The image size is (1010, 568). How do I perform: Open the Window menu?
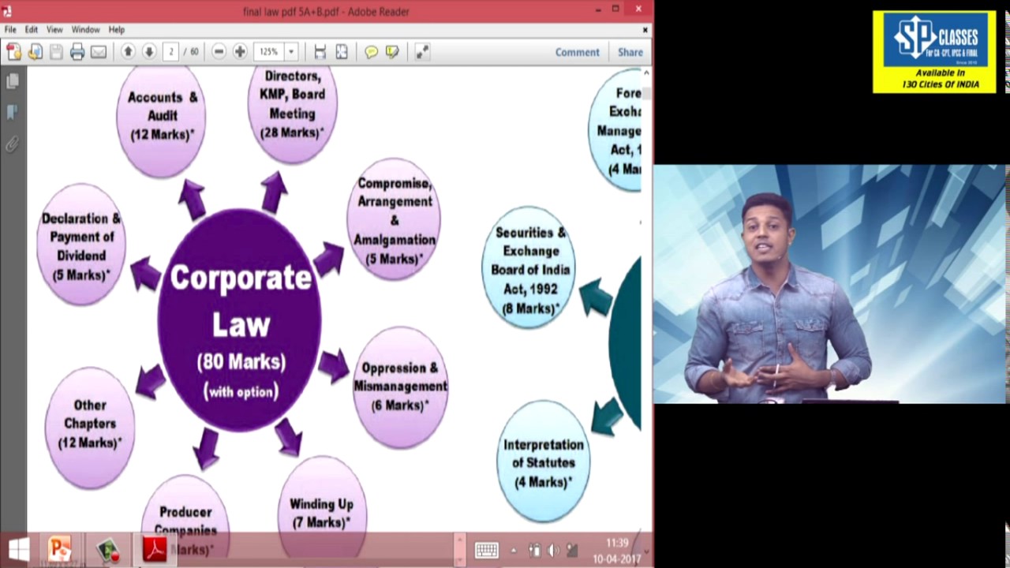coord(85,29)
